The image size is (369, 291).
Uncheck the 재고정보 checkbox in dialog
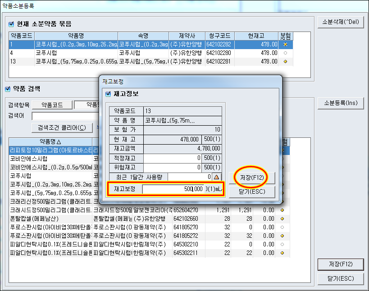tap(108, 94)
